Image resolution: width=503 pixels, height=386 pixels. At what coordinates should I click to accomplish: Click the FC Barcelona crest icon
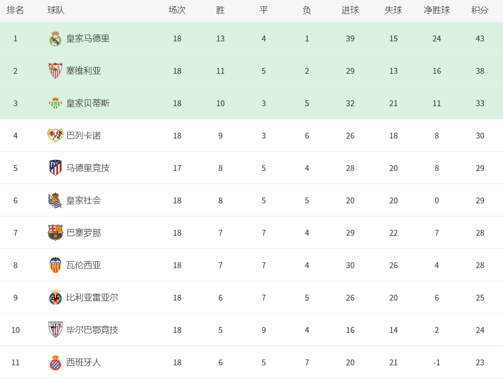pyautogui.click(x=55, y=233)
